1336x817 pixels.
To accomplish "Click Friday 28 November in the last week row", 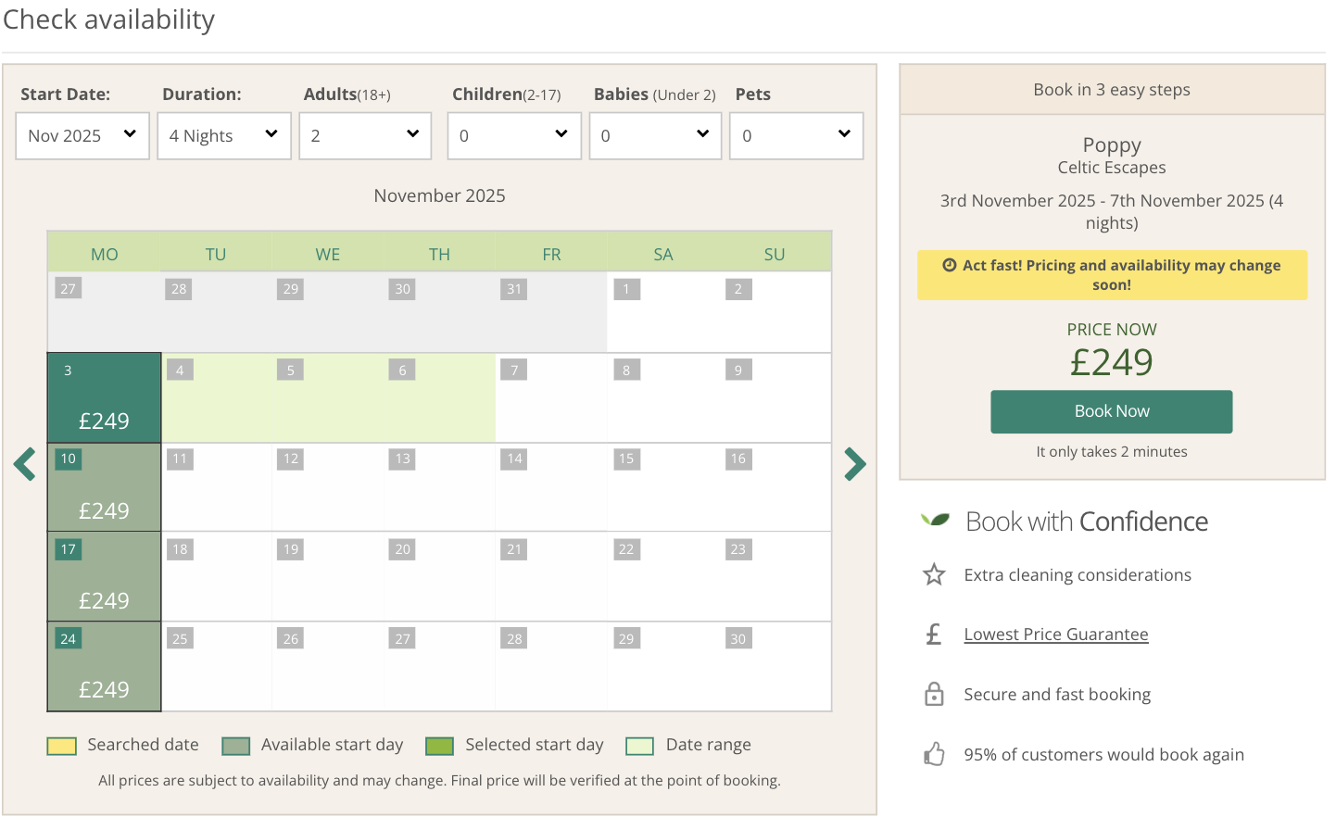I will pos(551,666).
